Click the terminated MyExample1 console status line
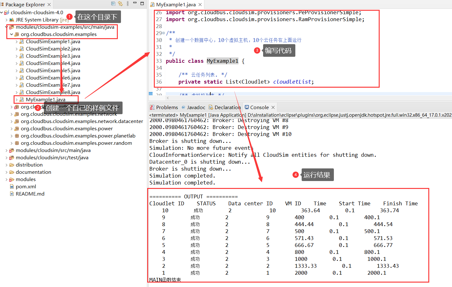The image size is (452, 287). point(300,115)
